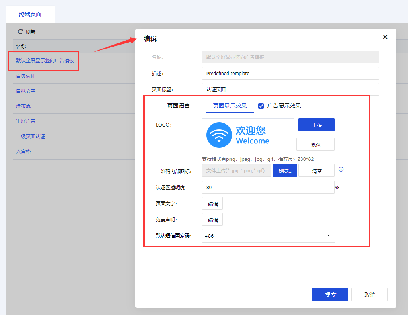
Task: Clear the QR icon using 清空
Action: click(316, 171)
